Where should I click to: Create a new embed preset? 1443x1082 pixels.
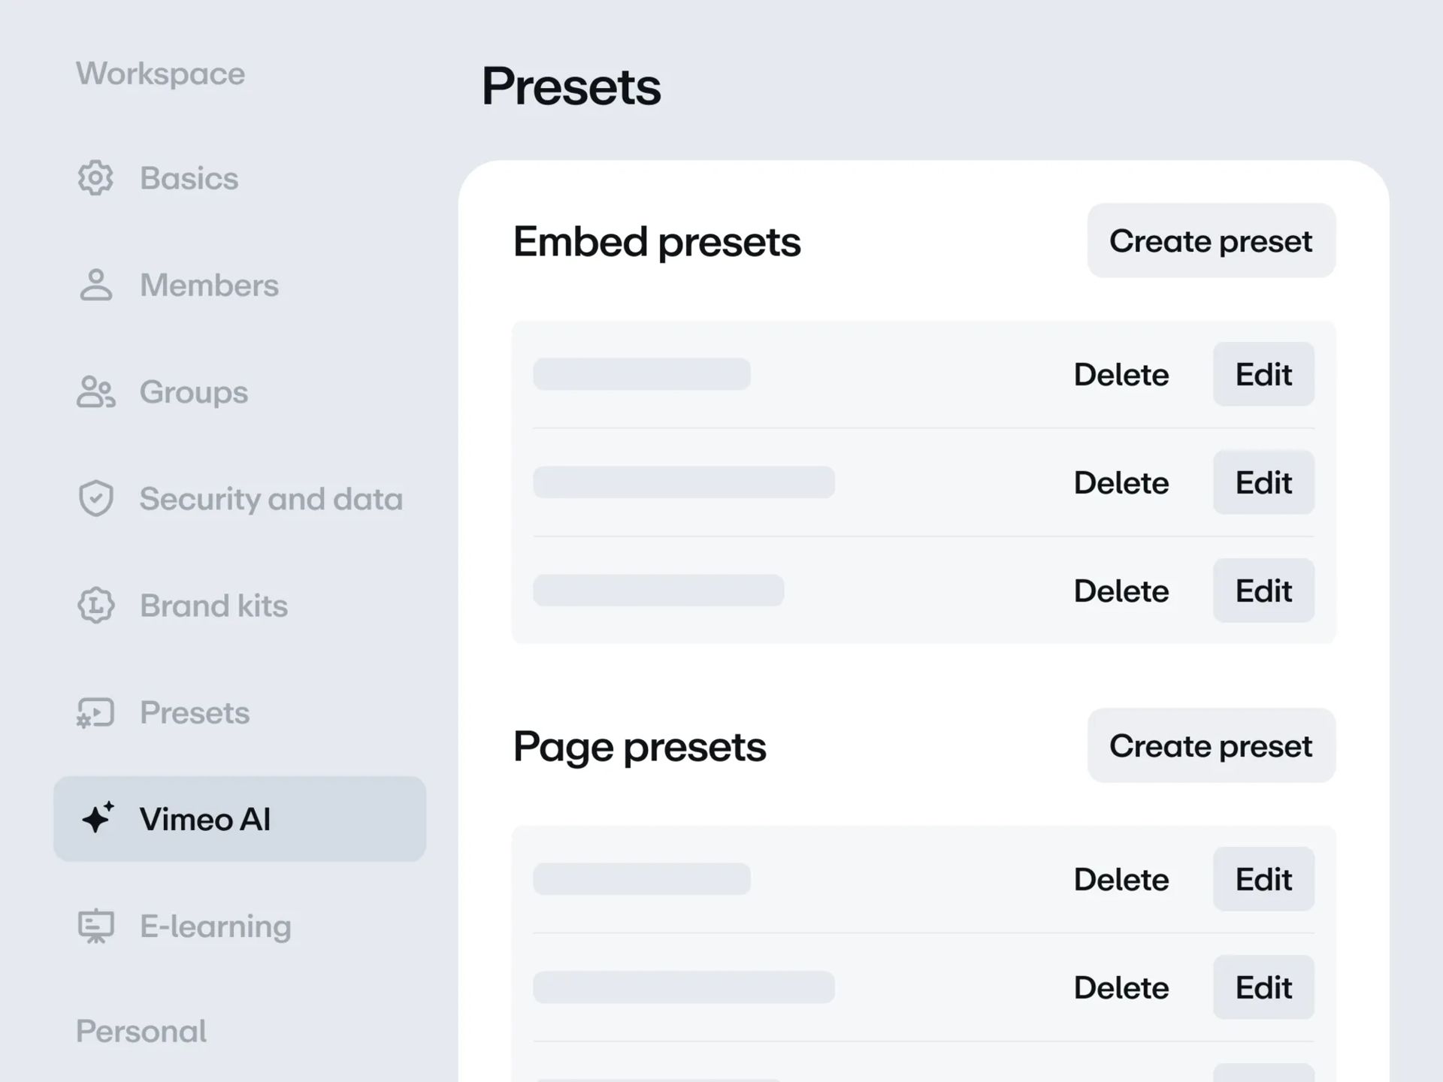coord(1211,240)
